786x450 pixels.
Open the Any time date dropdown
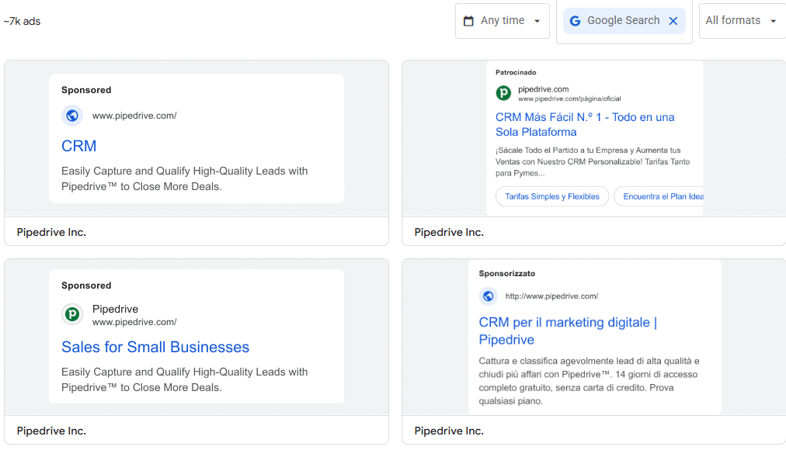502,21
